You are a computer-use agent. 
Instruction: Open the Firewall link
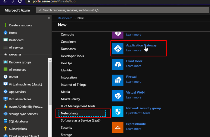point(132,77)
